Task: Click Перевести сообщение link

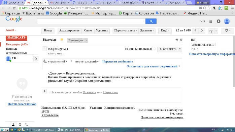Action: coord(117,61)
